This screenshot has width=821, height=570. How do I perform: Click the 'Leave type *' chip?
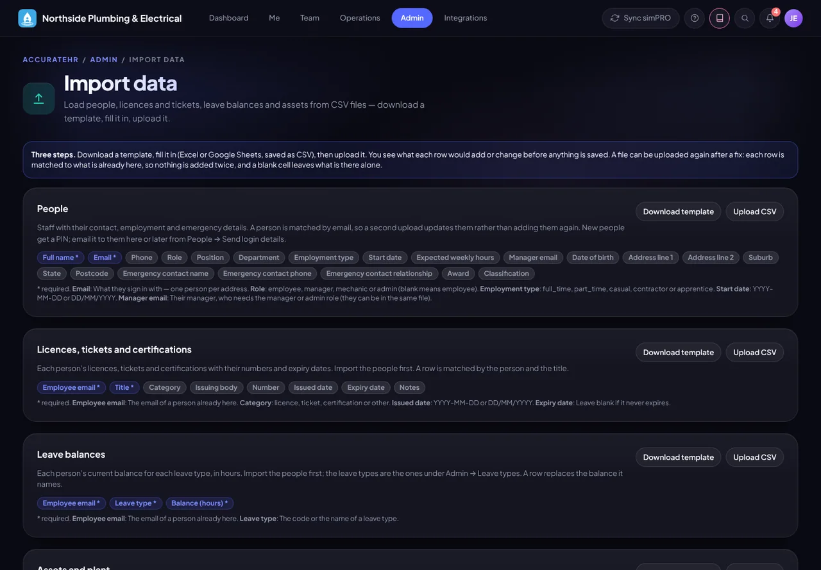[x=135, y=503]
